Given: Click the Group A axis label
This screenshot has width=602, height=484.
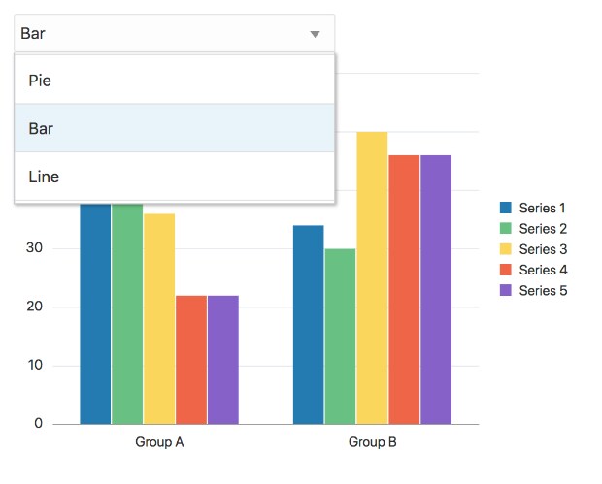Looking at the screenshot, I should pos(159,442).
